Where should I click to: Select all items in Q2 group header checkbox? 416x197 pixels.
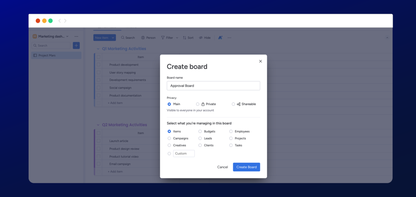[x=99, y=133]
